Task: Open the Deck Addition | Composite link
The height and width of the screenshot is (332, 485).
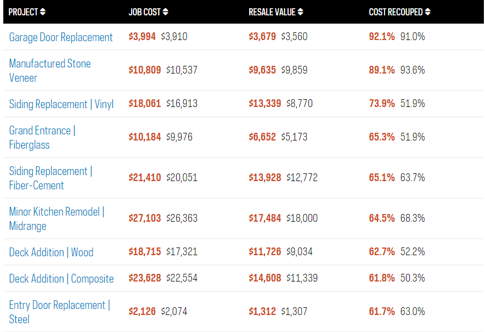Action: click(x=61, y=279)
